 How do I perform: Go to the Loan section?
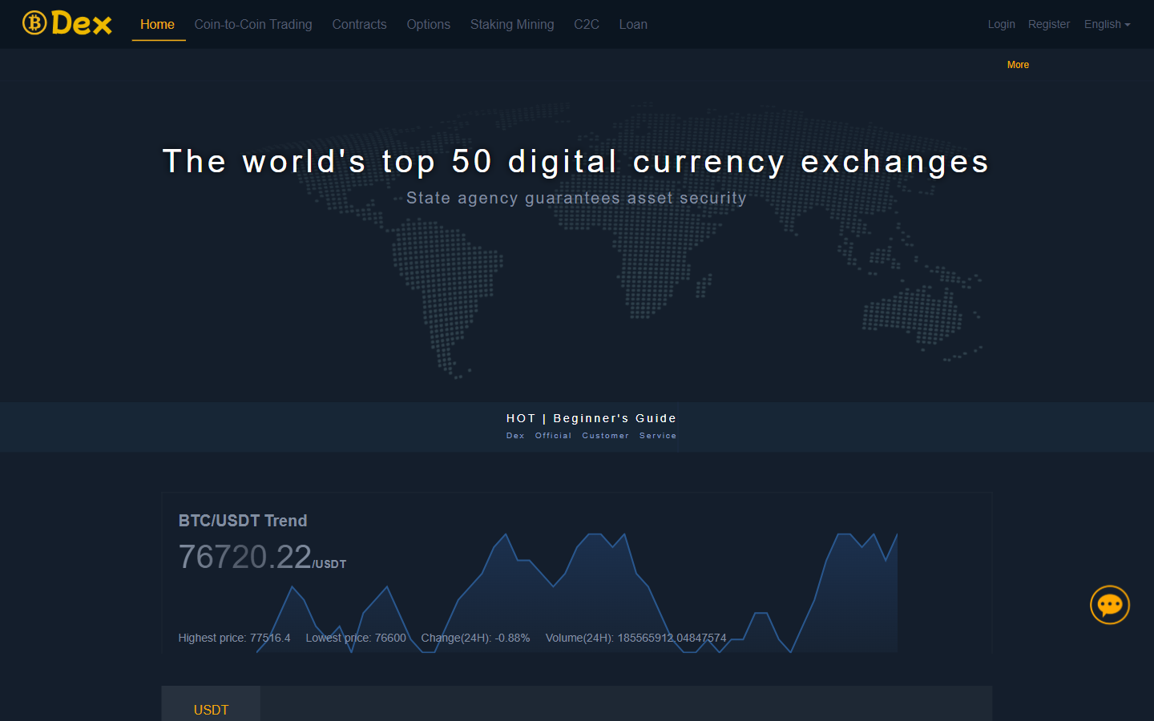[x=633, y=24]
